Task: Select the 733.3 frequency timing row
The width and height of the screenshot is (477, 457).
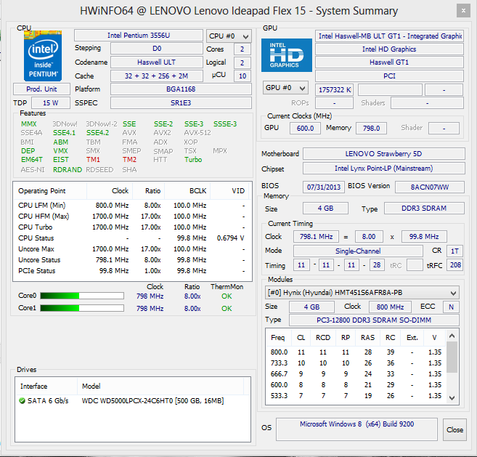Action: click(x=356, y=363)
